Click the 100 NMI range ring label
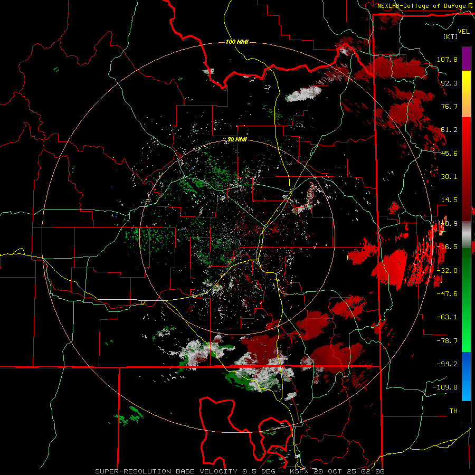 237,42
